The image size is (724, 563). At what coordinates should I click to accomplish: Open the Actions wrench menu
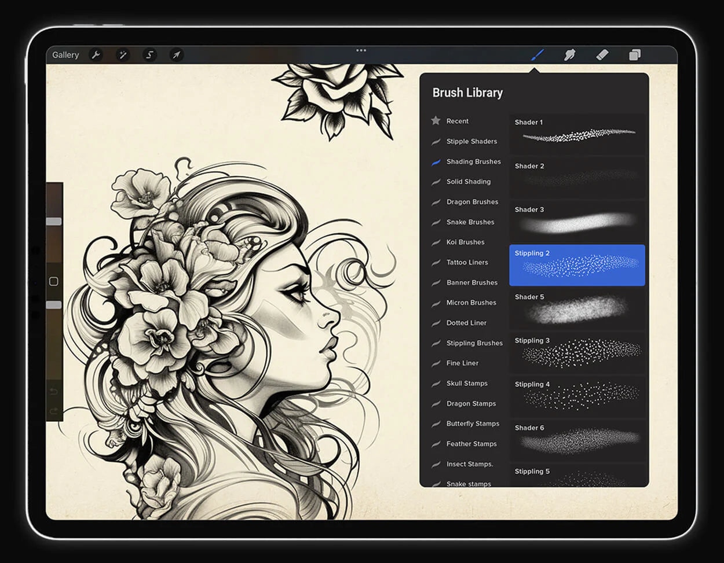click(x=96, y=55)
